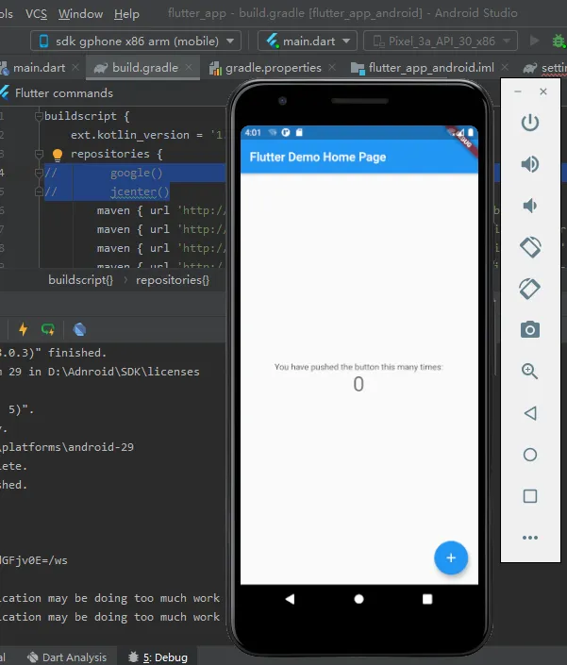567x665 pixels.
Task: Tap the floating plus button in Flutter app
Action: click(451, 557)
